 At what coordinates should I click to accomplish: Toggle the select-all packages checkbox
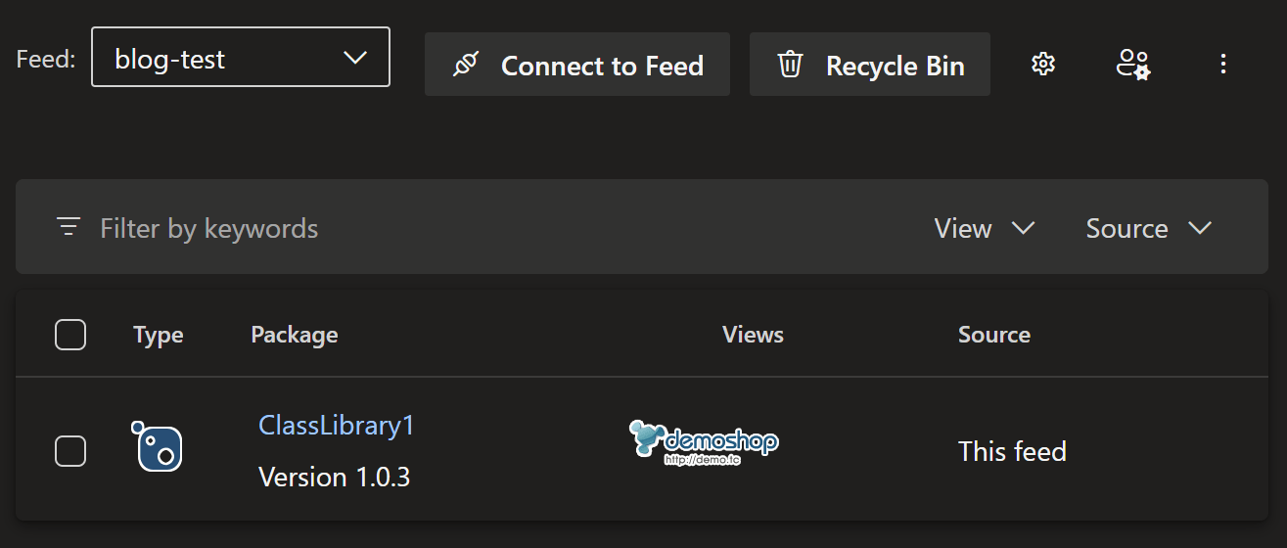click(x=70, y=335)
